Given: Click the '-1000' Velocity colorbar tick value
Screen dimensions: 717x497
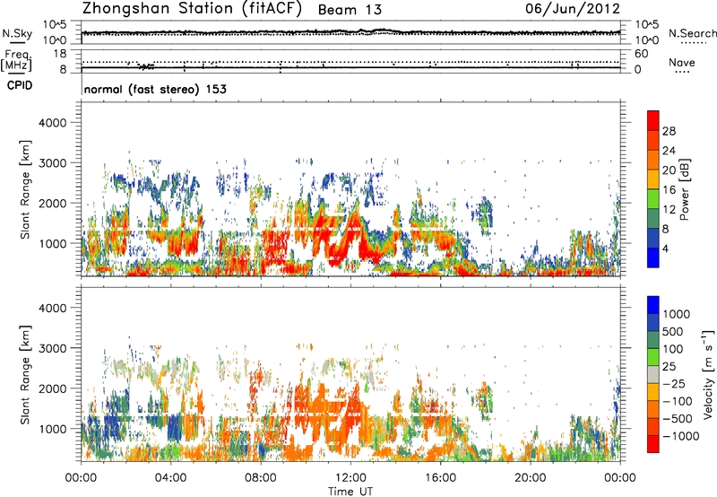Looking at the screenshot, I should click(x=680, y=436).
